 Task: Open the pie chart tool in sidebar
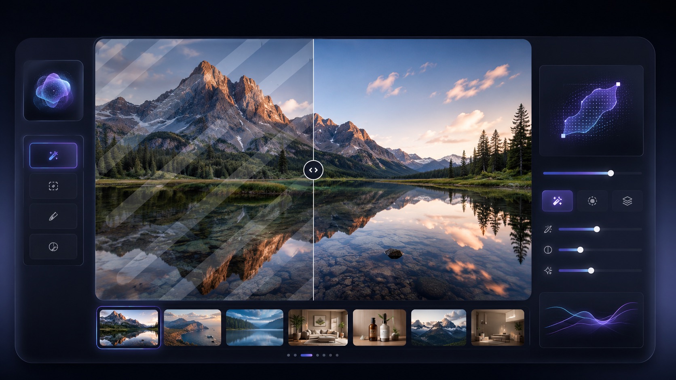click(53, 247)
